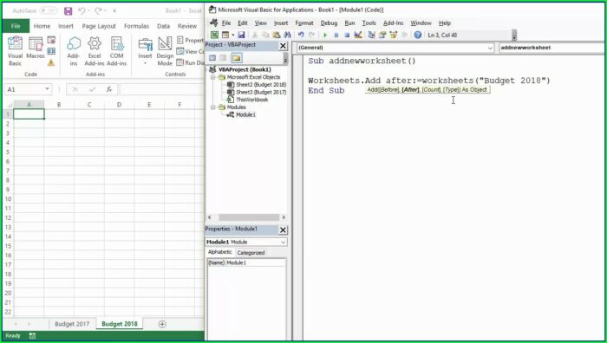
Task: Open Find with the binoculars icon
Action: coord(287,35)
